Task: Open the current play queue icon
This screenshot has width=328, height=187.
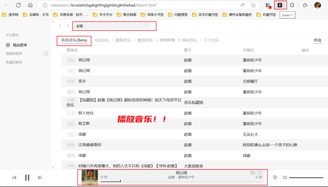Action: [275, 177]
